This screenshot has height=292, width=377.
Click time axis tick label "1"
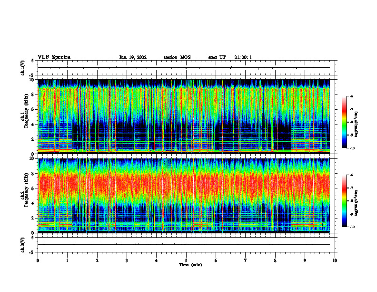(67, 261)
